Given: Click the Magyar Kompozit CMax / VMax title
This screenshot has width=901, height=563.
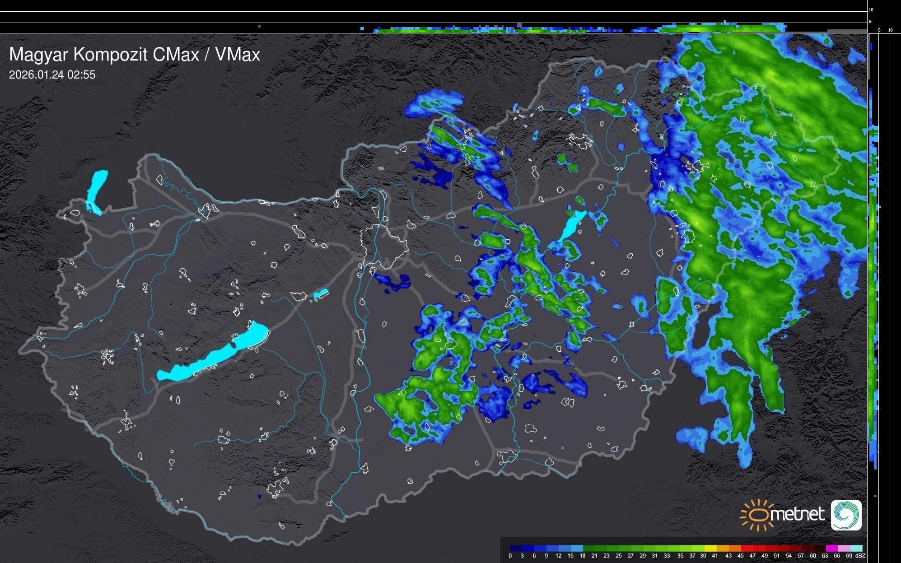Looking at the screenshot, I should tap(135, 55).
